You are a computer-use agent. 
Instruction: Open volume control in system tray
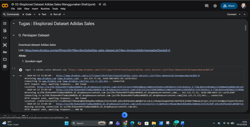coord(228,123)
